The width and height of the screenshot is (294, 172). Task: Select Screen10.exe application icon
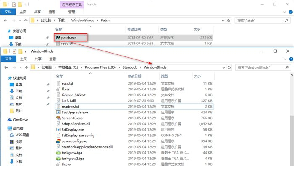pyautogui.click(x=58, y=118)
